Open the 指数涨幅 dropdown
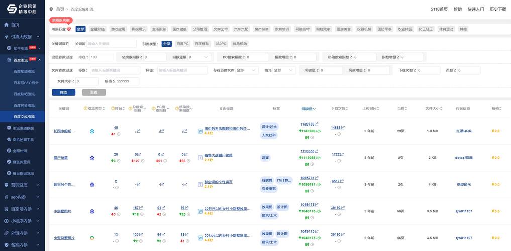The height and width of the screenshot is (251, 511). click(198, 57)
